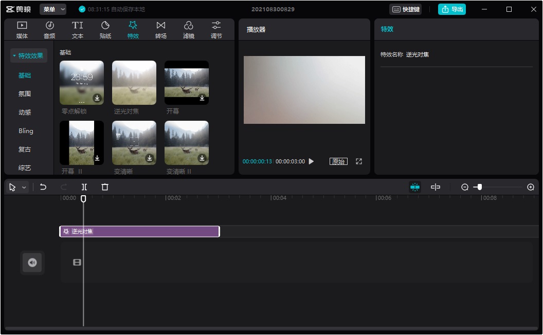
Task: Collapse the 特效效果 category list
Action: (28, 55)
